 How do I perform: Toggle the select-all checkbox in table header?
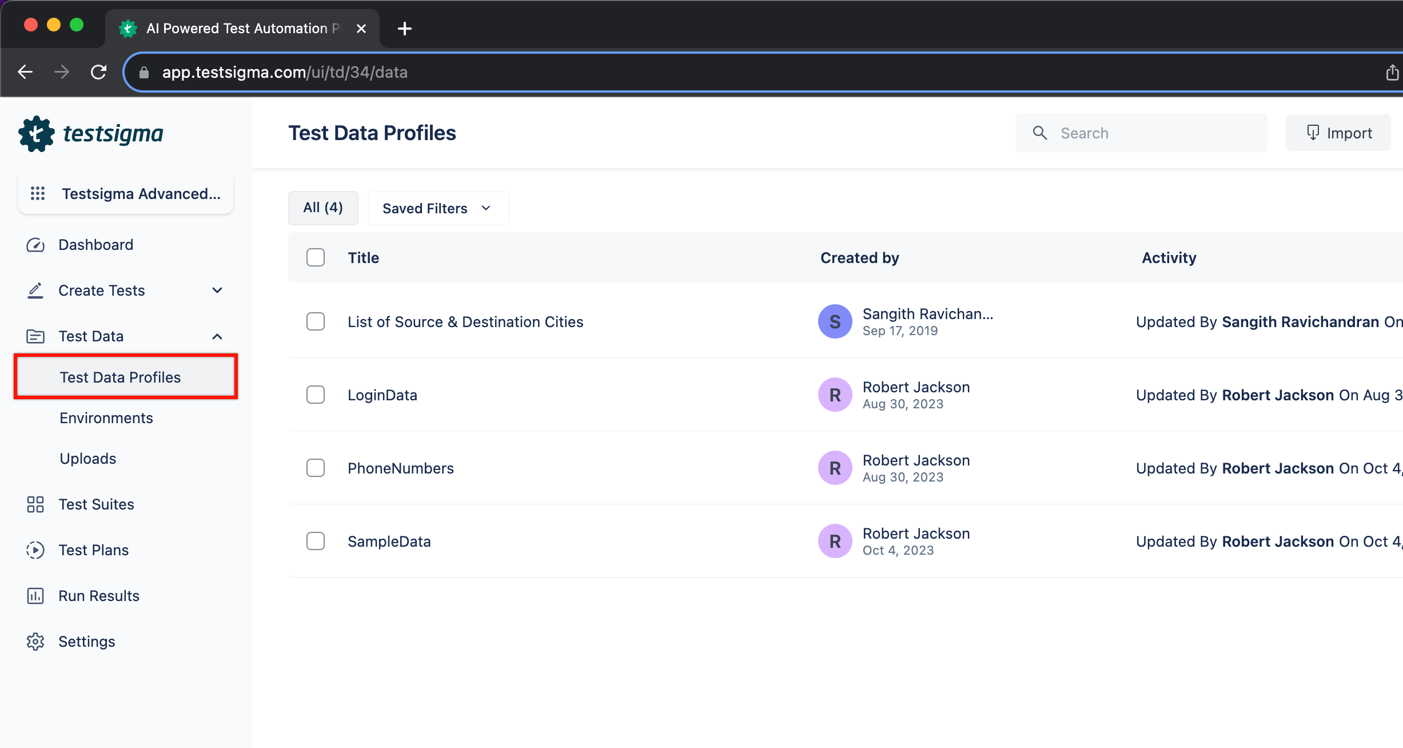(316, 257)
